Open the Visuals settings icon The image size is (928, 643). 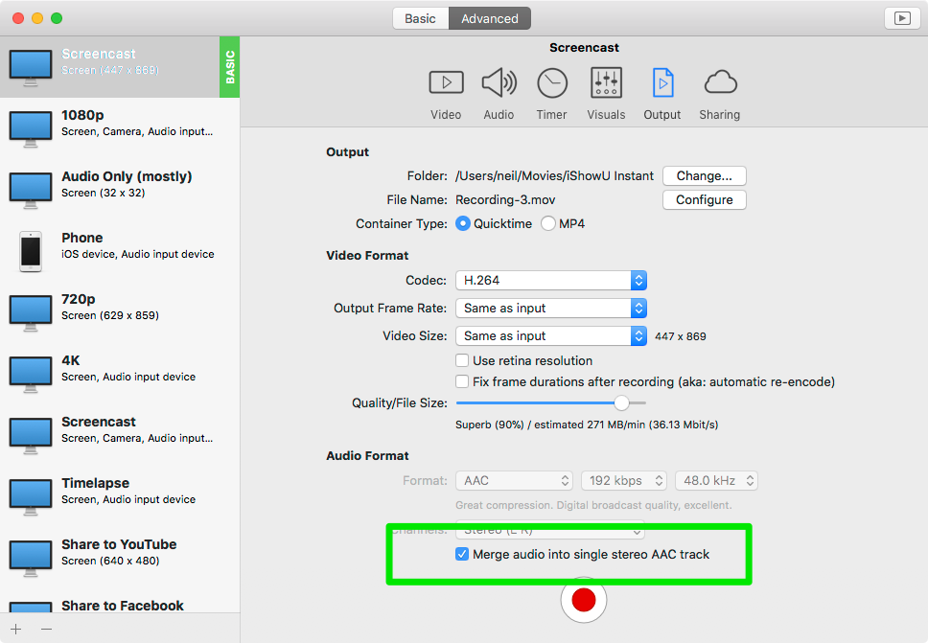(606, 84)
